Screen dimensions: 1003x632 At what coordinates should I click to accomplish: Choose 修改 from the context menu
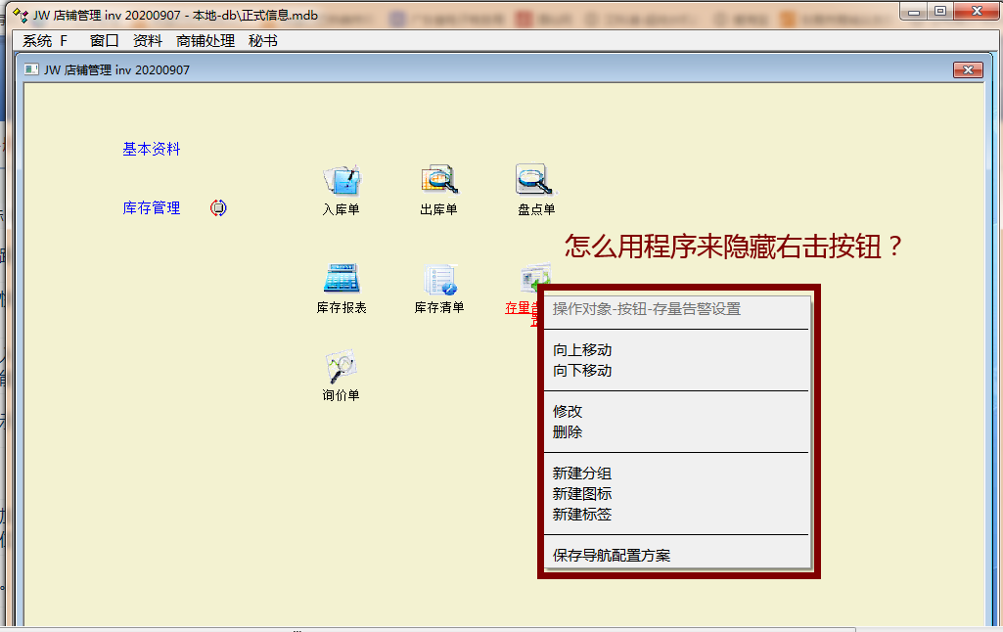(568, 412)
